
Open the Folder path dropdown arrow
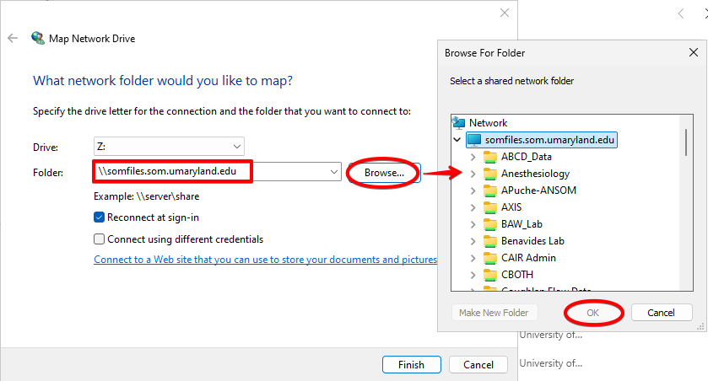(336, 172)
